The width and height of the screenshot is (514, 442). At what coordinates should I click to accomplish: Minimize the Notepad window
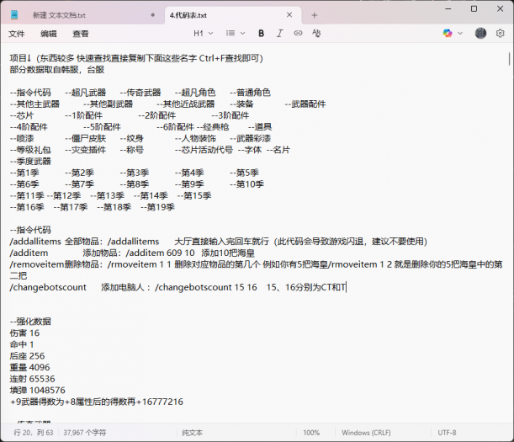click(448, 9)
